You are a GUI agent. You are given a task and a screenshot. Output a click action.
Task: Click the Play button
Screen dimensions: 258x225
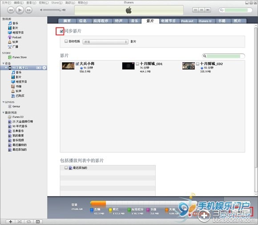click(20, 10)
